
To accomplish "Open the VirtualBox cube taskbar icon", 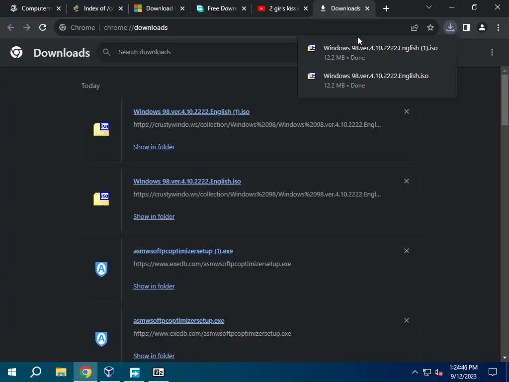I will [109, 372].
